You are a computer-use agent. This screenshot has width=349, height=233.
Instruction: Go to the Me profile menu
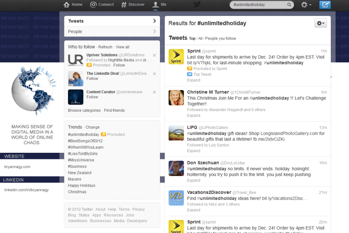click(160, 5)
